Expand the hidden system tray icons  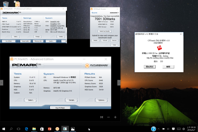(x=159, y=129)
